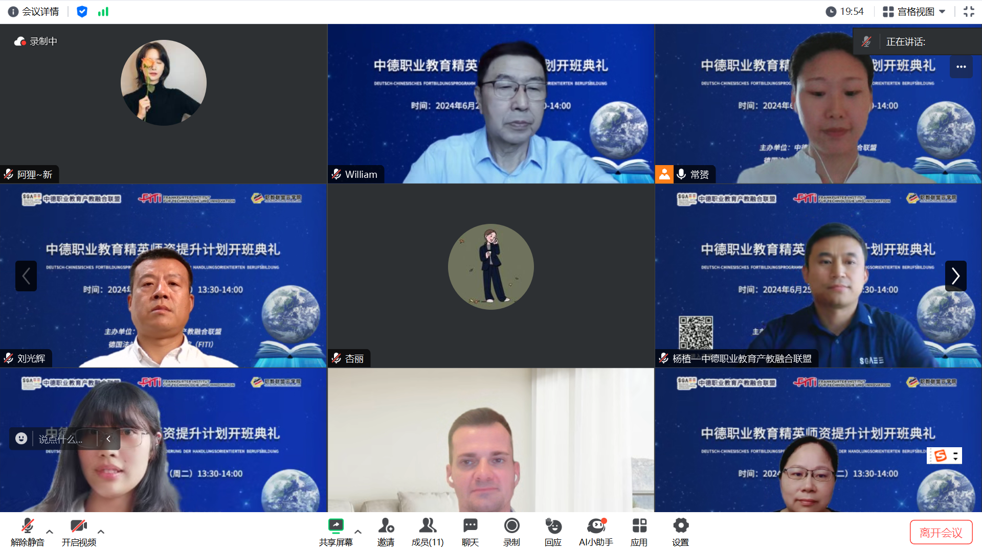Viewport: 982px width, 552px height.
Task: Leave the meeting with 离开会议
Action: point(941,533)
